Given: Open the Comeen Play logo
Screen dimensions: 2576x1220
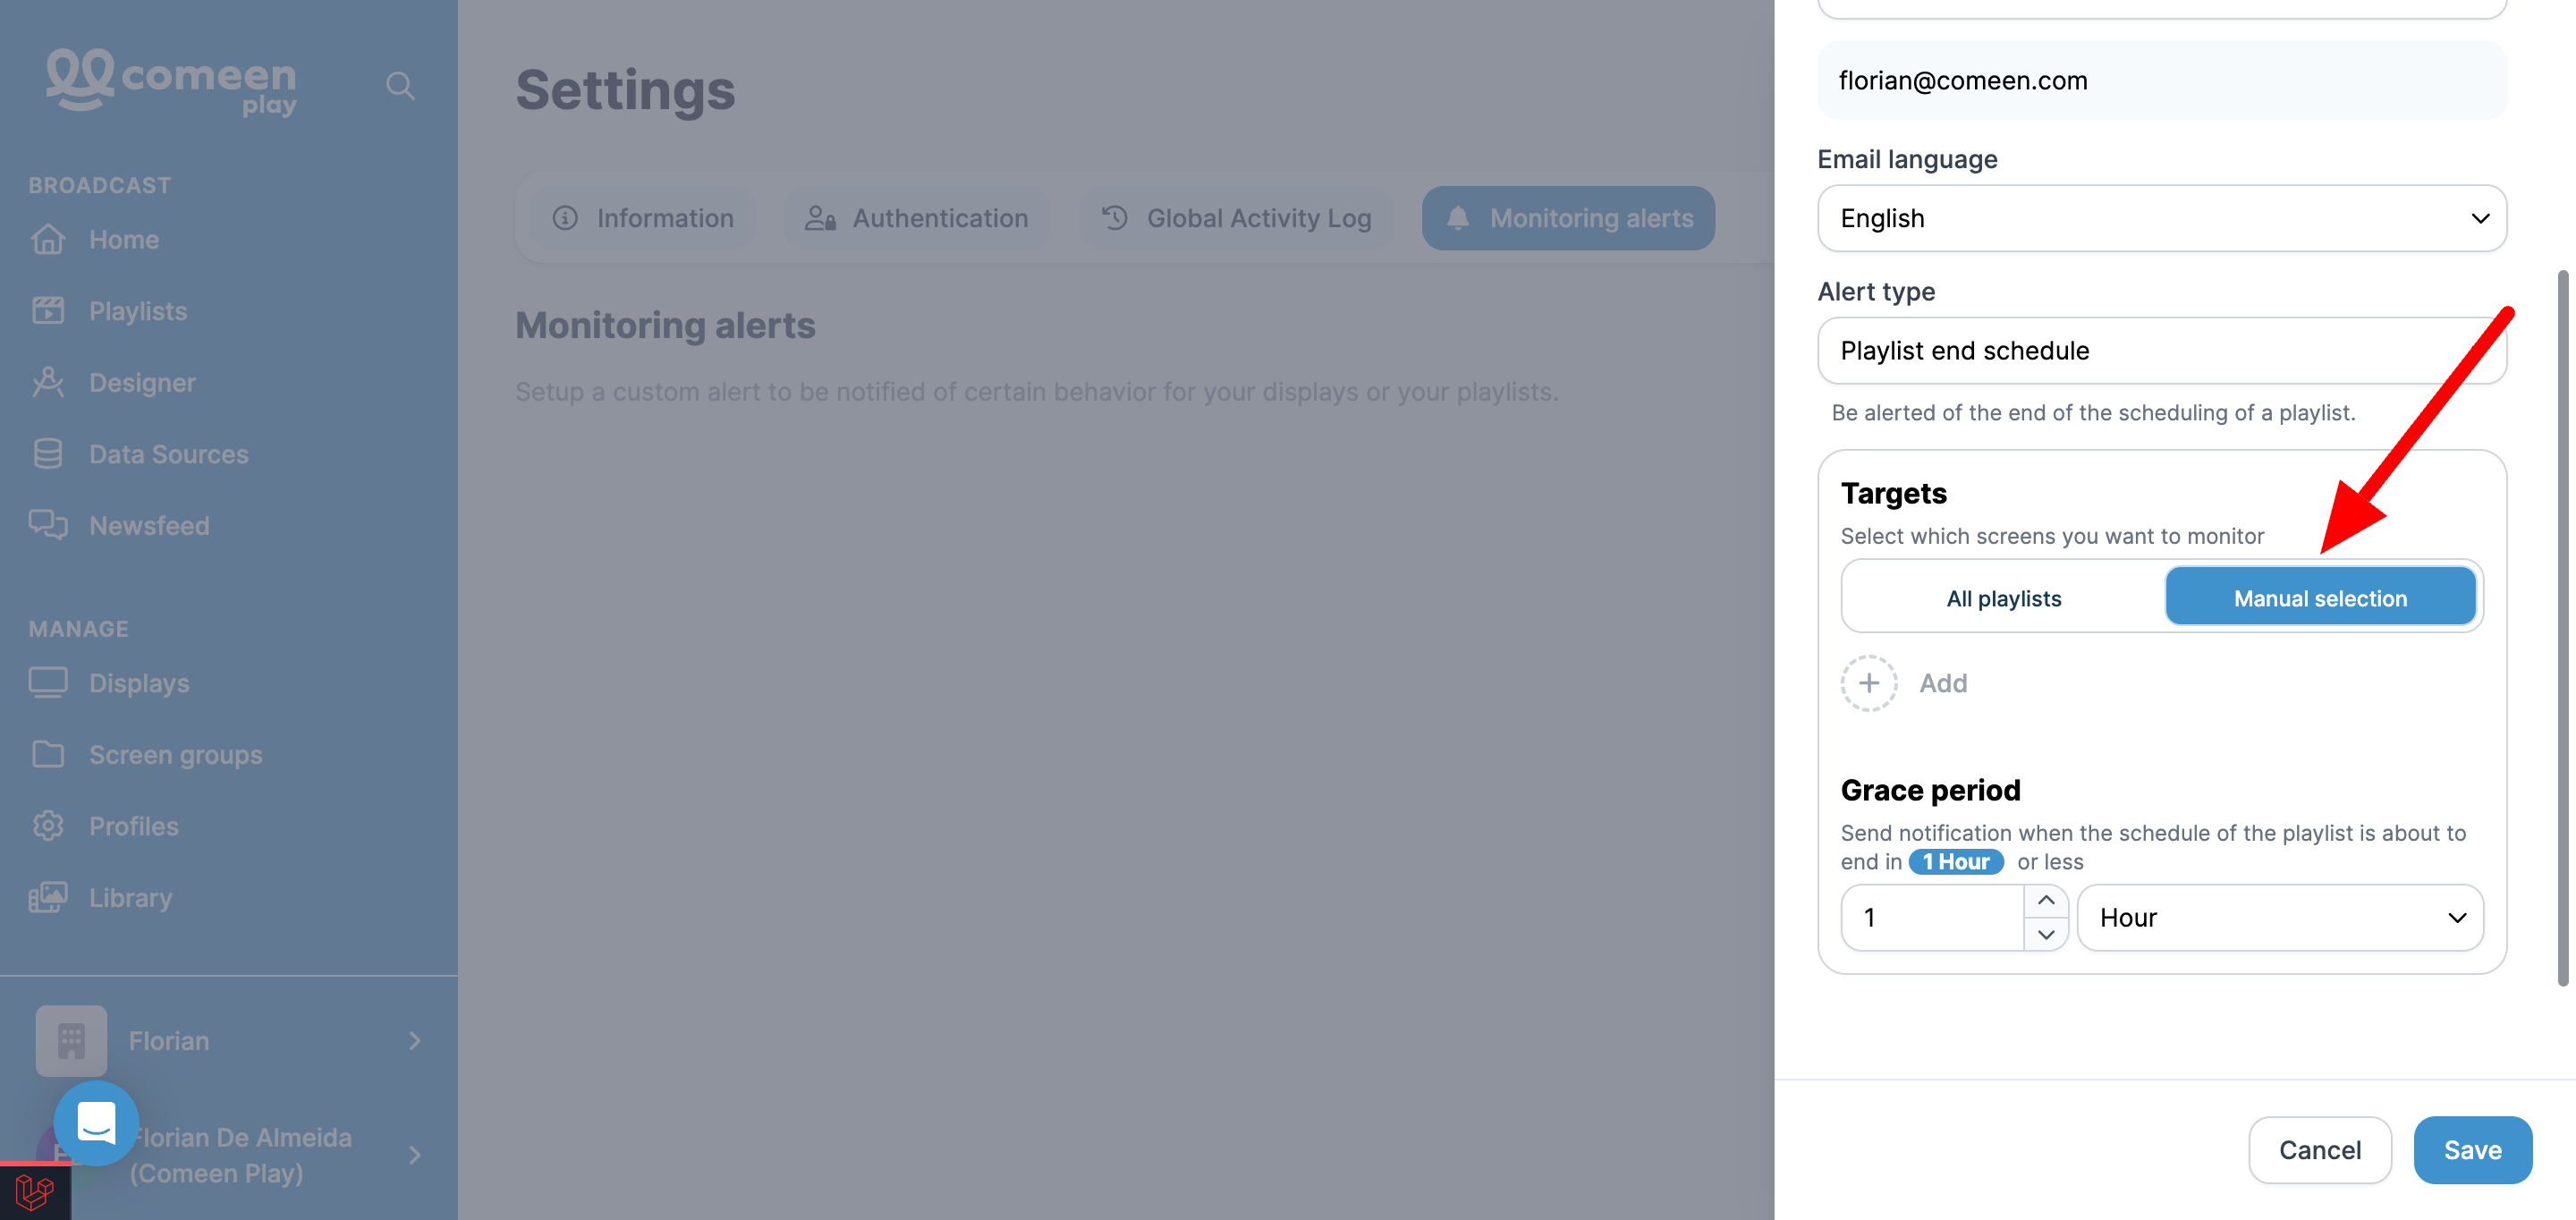Looking at the screenshot, I should (171, 81).
